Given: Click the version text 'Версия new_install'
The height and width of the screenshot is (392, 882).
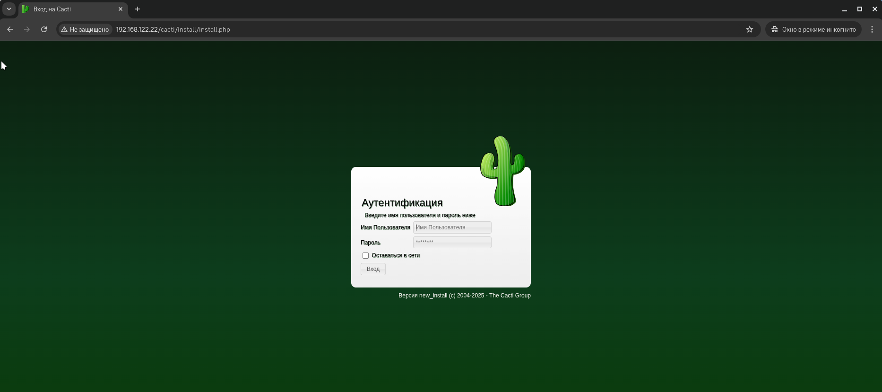Looking at the screenshot, I should 423,296.
